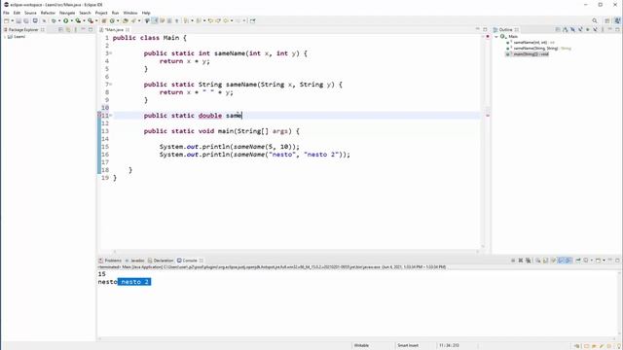The width and height of the screenshot is (623, 350).
Task: Collapse method fold on line 3
Action: tap(111, 53)
